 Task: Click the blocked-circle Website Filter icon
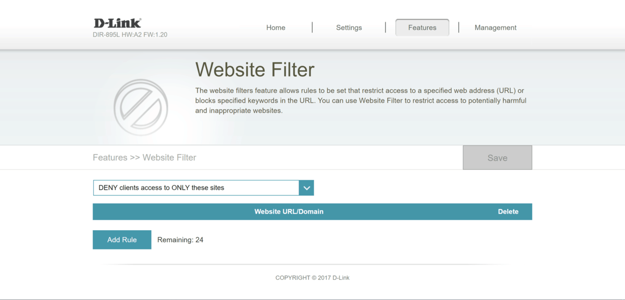click(141, 107)
